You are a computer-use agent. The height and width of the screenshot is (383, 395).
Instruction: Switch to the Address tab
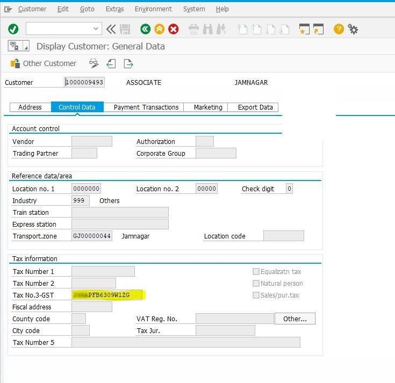(30, 107)
